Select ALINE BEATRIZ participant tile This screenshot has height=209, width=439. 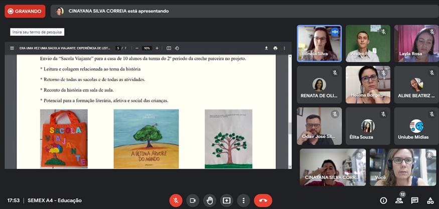[x=416, y=85]
